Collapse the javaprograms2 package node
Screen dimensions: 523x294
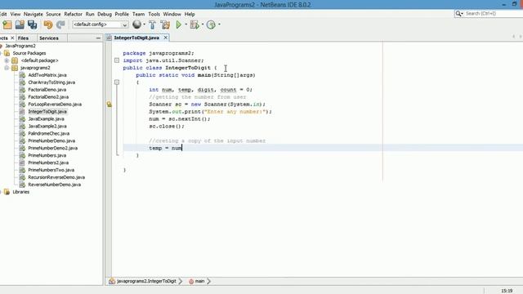click(x=7, y=68)
